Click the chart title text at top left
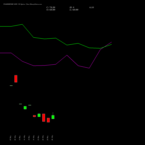145x145 pixels. click(23, 4)
